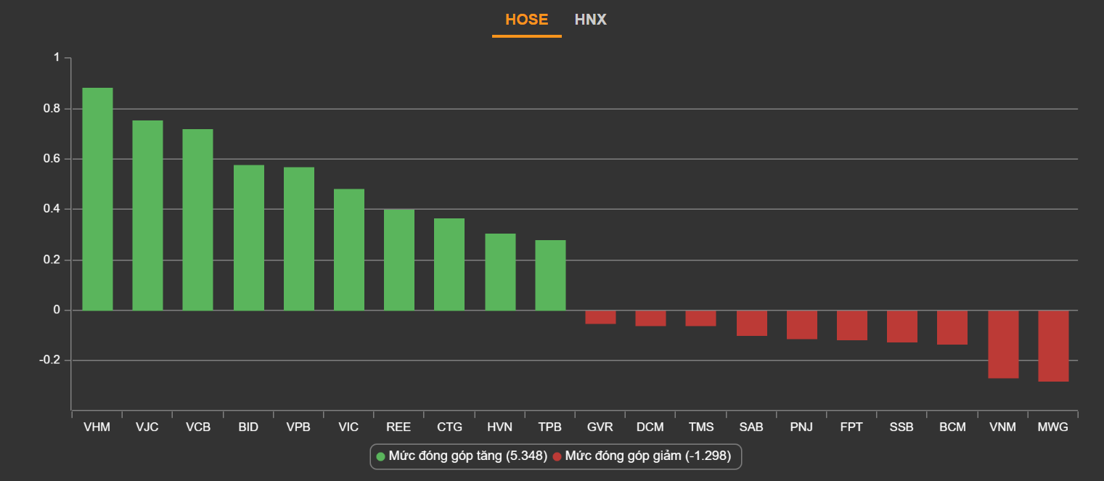Screen dimensions: 1104x481
Task: Click the MWG red bar
Action: (x=1053, y=346)
